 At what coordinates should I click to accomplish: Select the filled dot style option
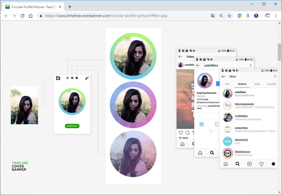click(x=77, y=78)
